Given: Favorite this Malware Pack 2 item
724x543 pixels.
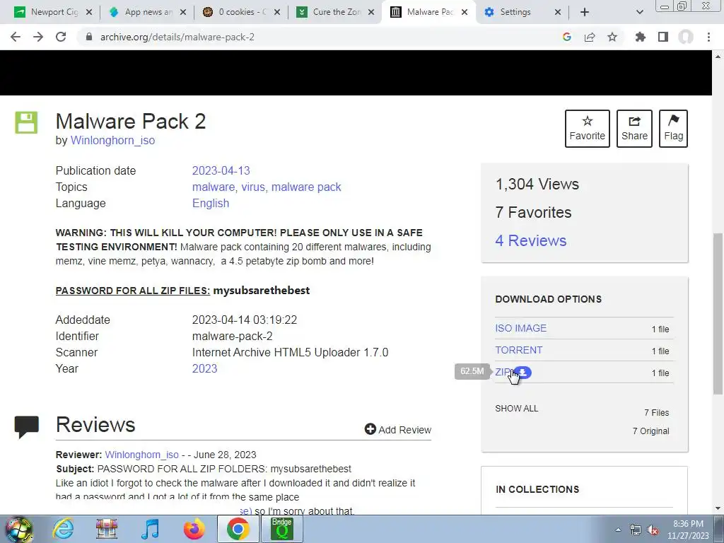Looking at the screenshot, I should (x=587, y=129).
